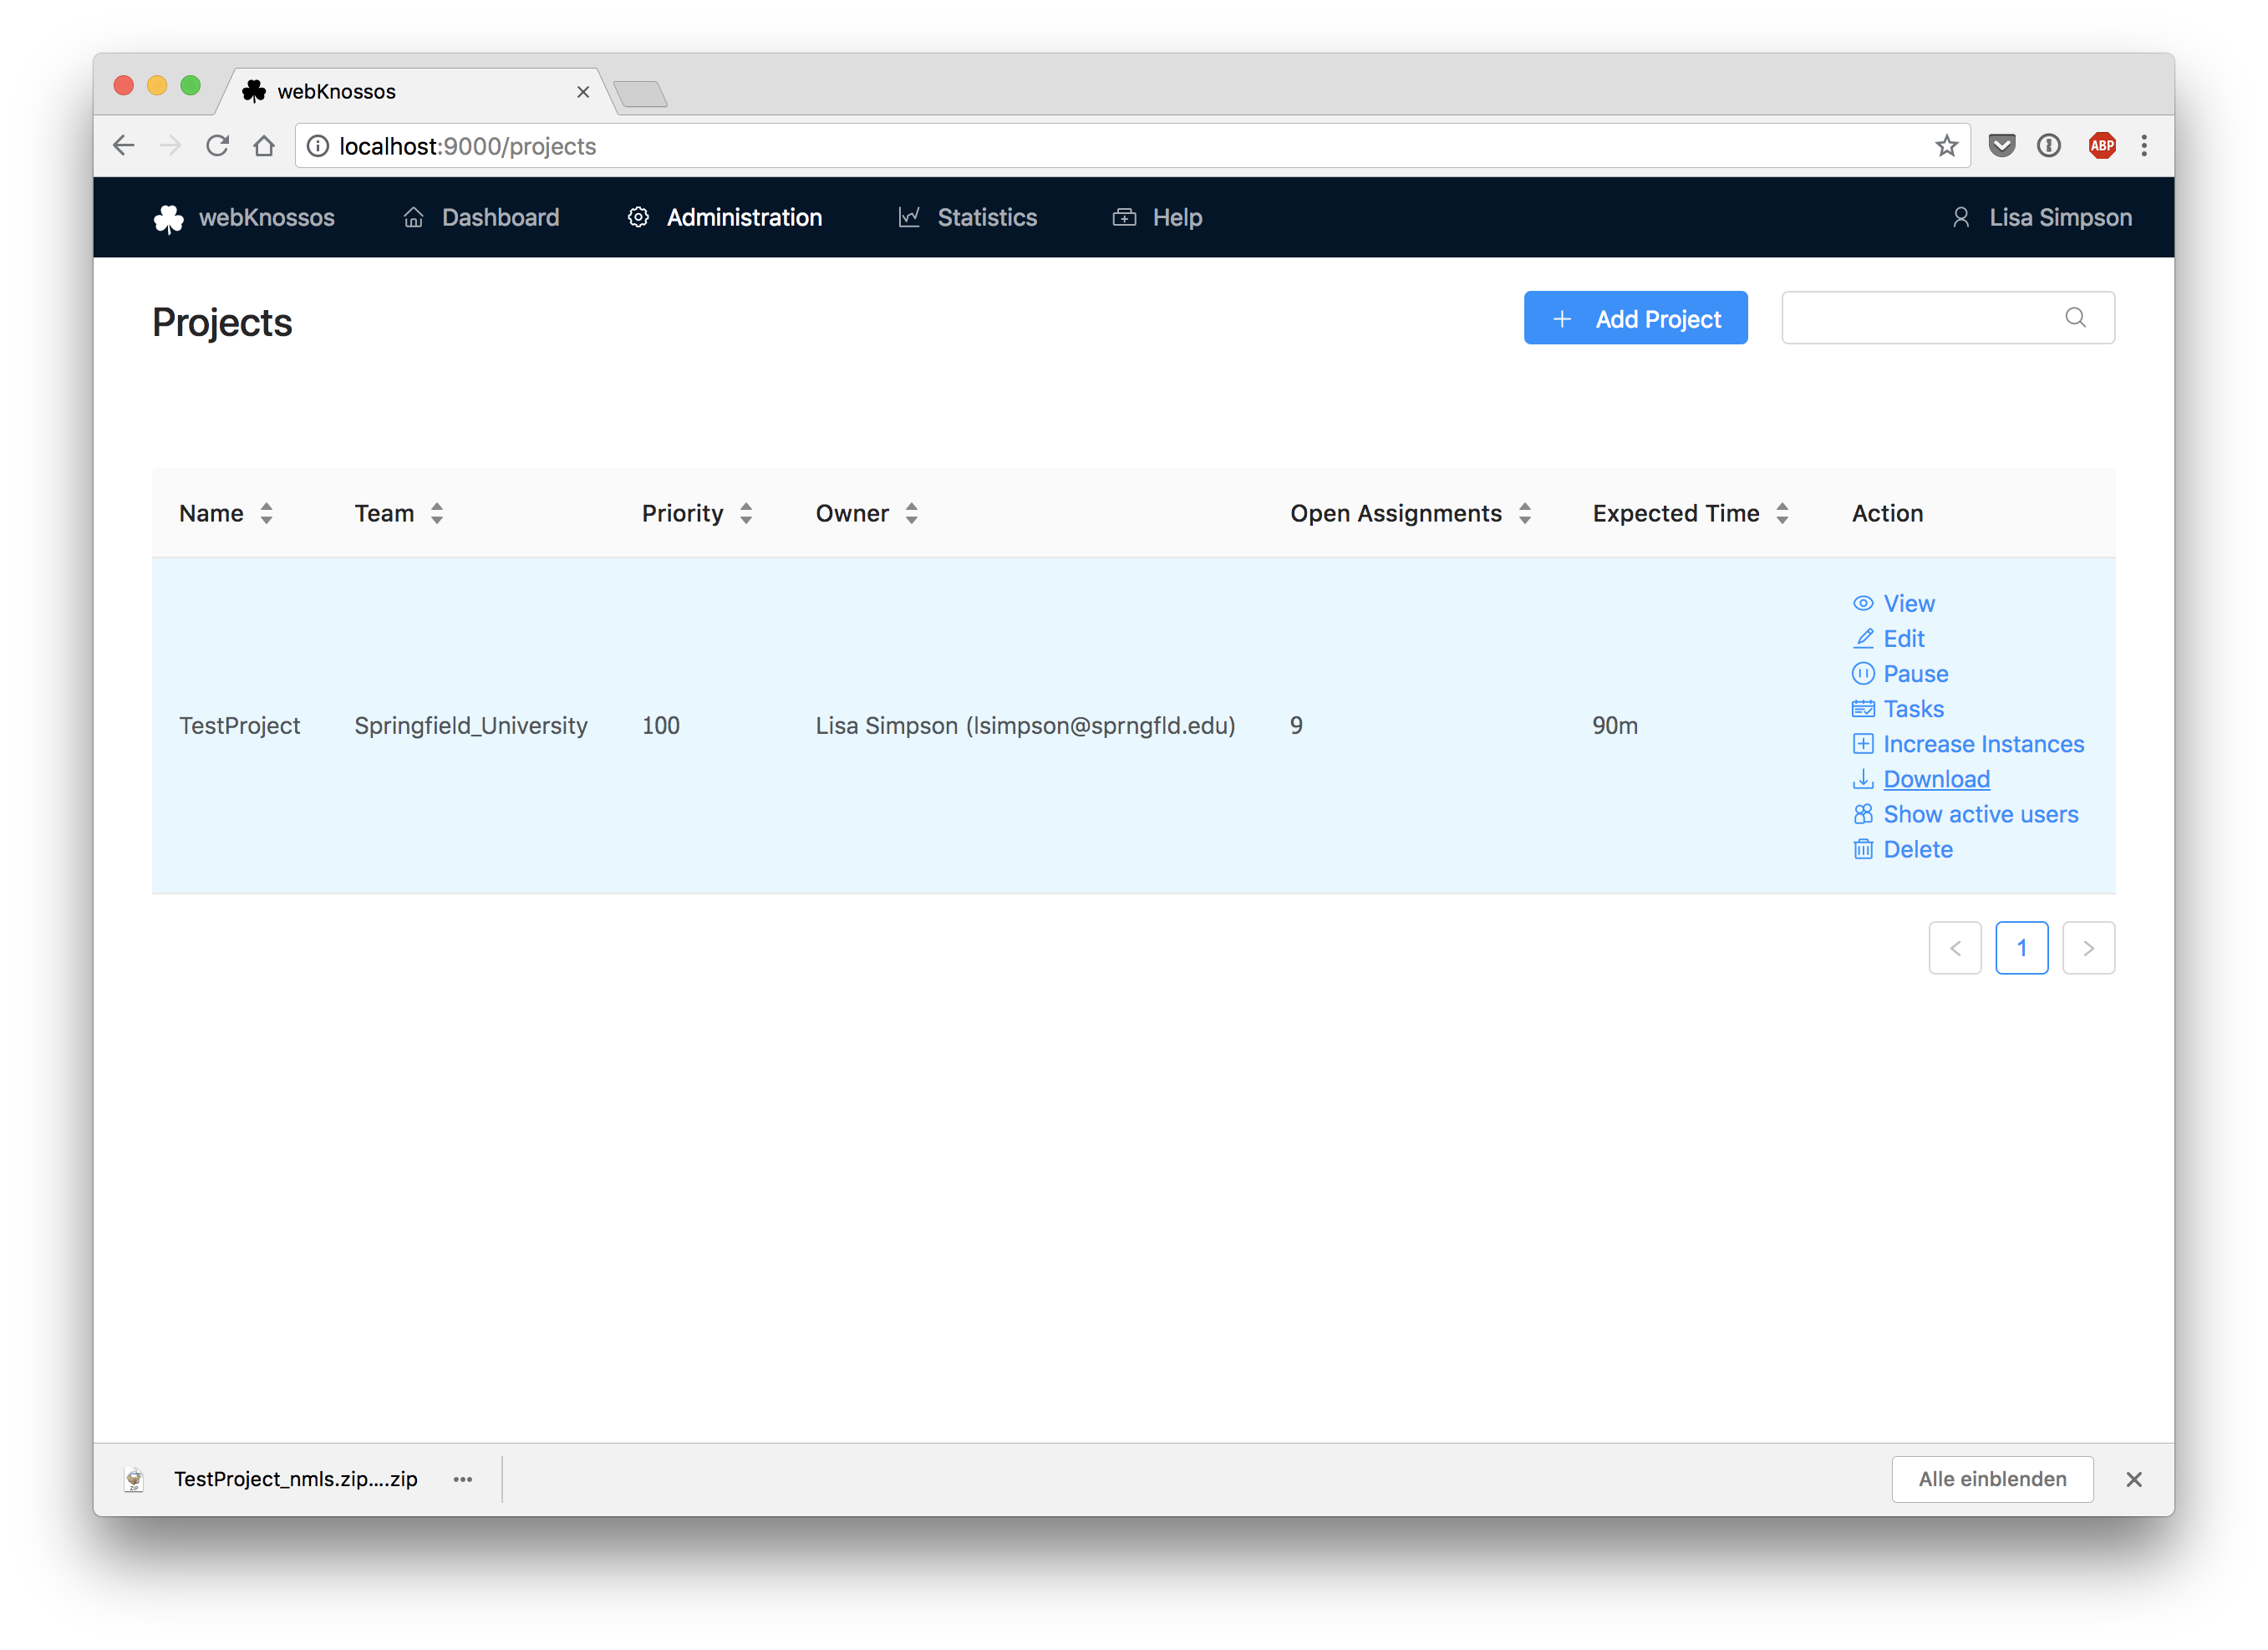2268x1650 pixels.
Task: Close the webKnossos browser tab
Action: click(583, 92)
